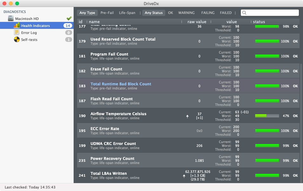
Task: Click the UDMA CRC Error Count name
Action: (x=113, y=143)
